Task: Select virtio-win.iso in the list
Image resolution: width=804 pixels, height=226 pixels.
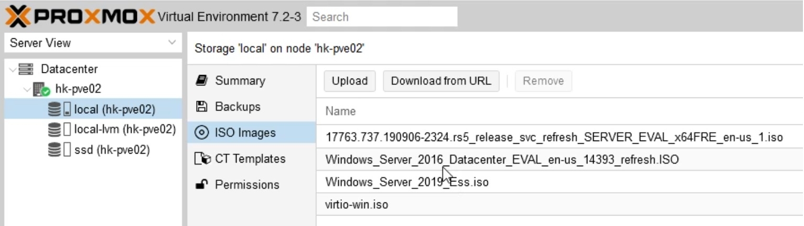Action: click(357, 205)
